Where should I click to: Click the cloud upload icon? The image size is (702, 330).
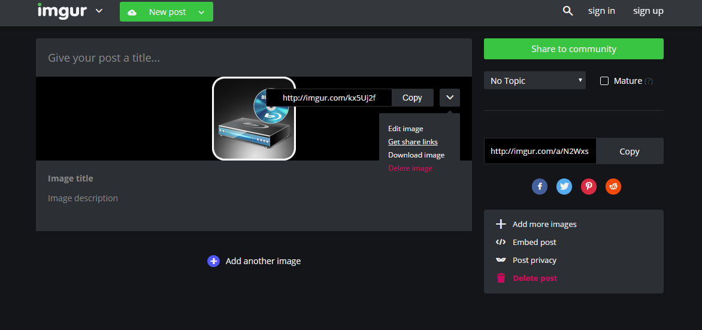coord(132,13)
